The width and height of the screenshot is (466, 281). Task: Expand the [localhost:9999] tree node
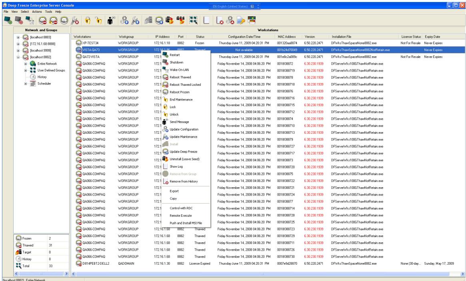click(18, 50)
